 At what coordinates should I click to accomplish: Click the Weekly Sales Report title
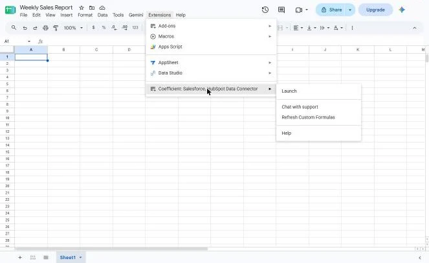pos(46,8)
